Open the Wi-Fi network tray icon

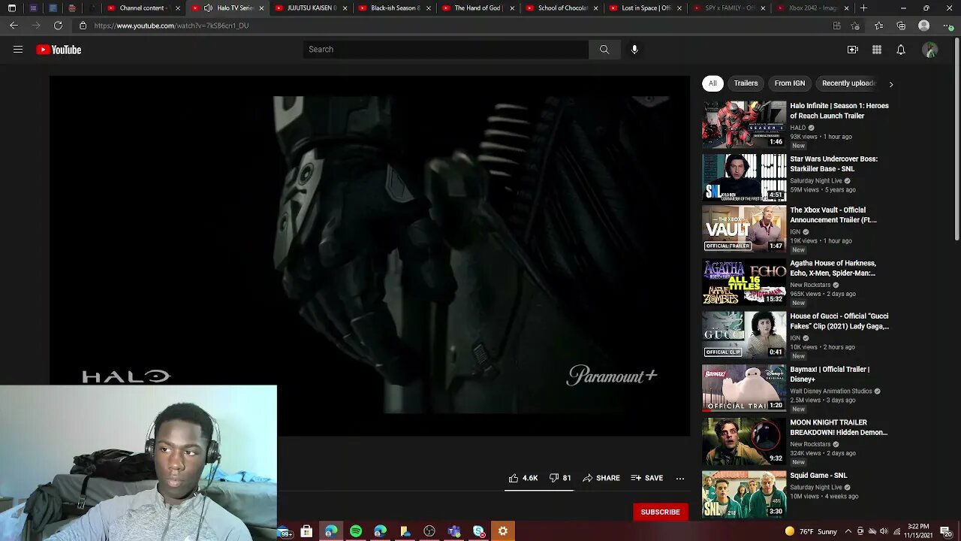coord(896,532)
